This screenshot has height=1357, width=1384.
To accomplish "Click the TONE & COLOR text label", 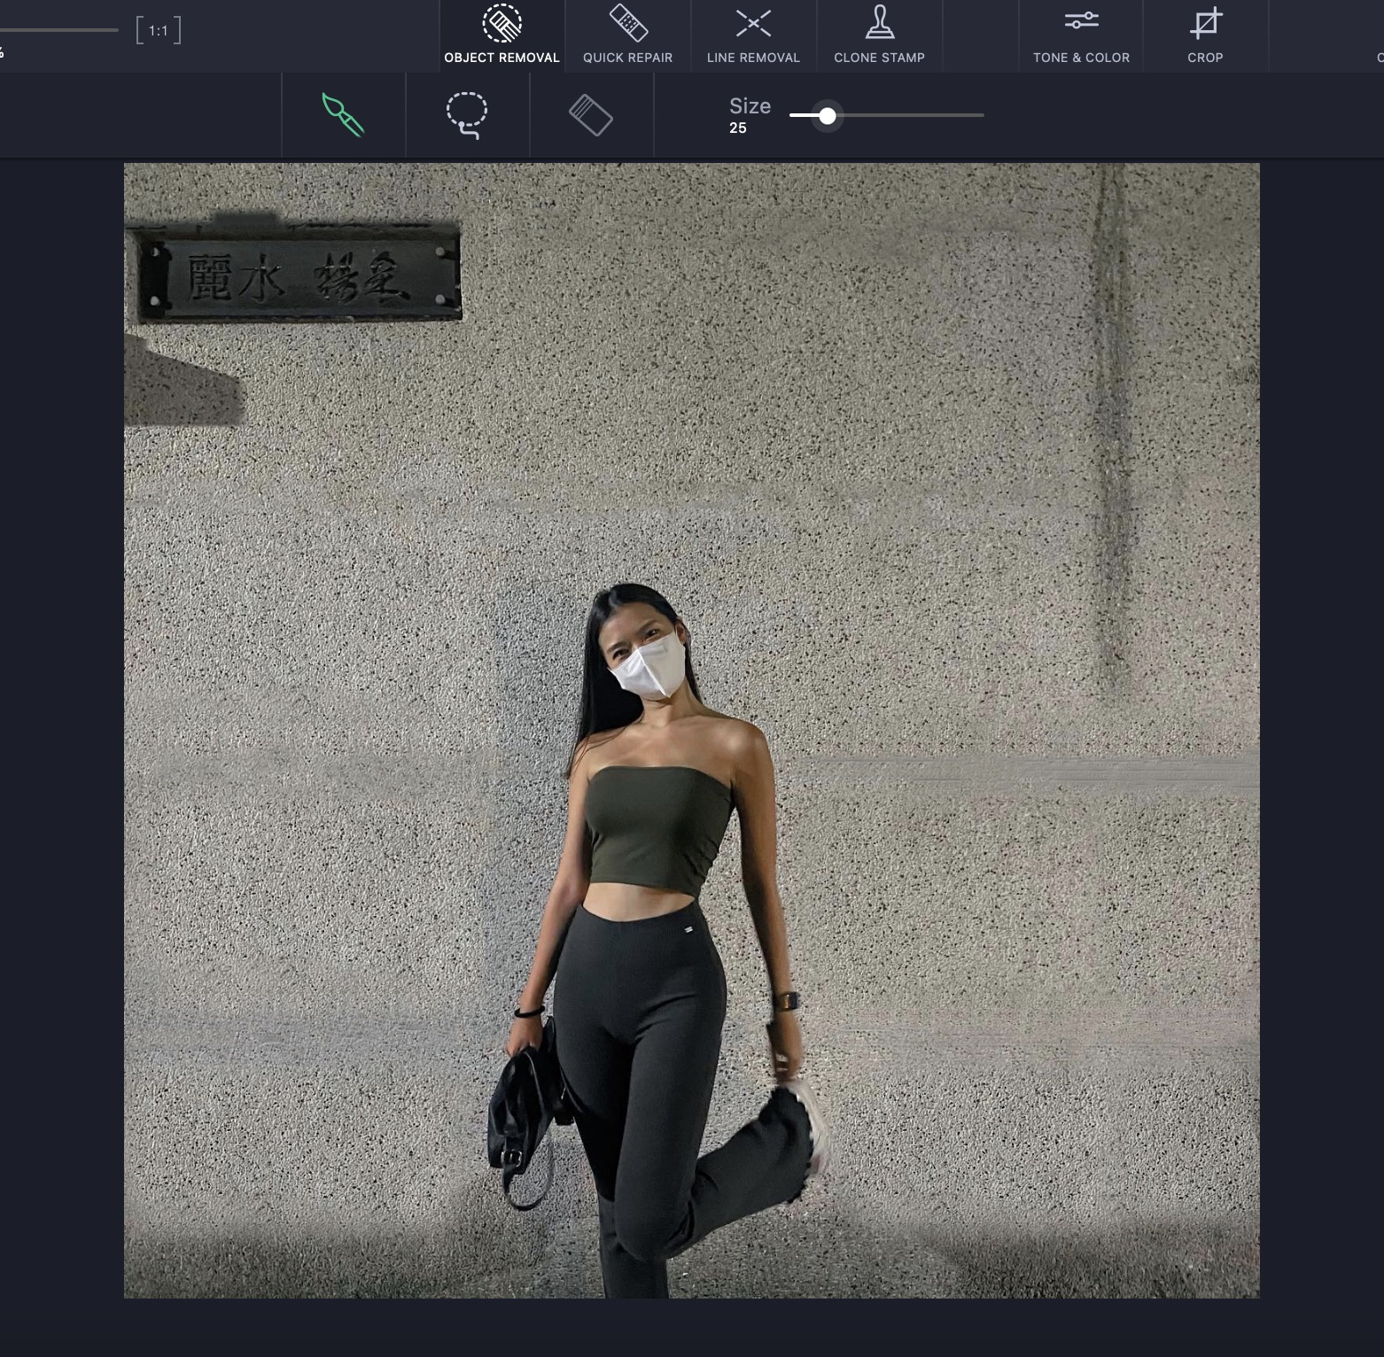I will pos(1081,58).
